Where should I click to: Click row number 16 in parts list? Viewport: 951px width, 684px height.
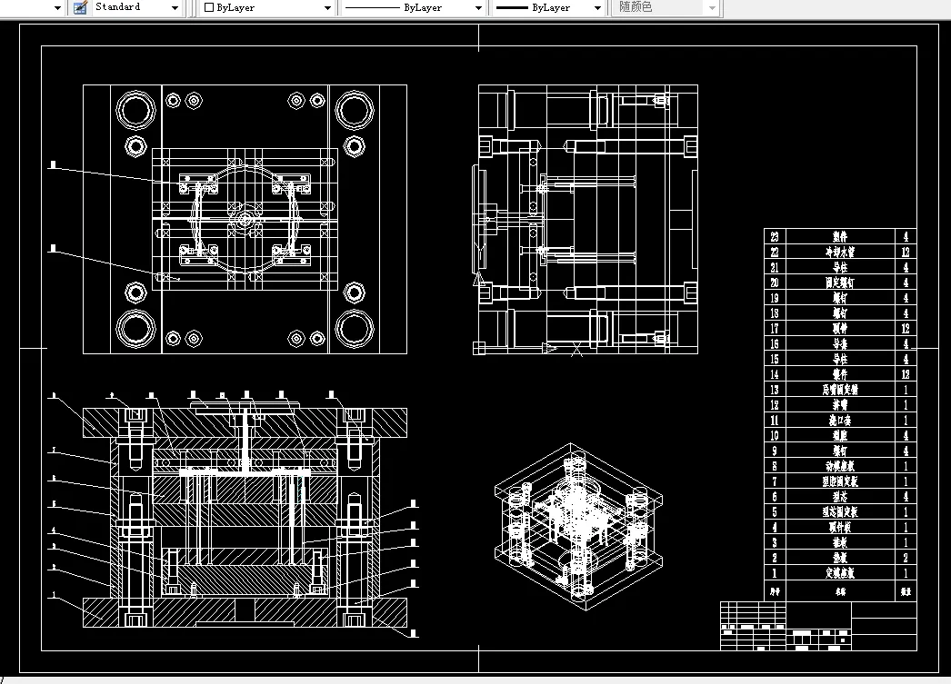point(775,343)
